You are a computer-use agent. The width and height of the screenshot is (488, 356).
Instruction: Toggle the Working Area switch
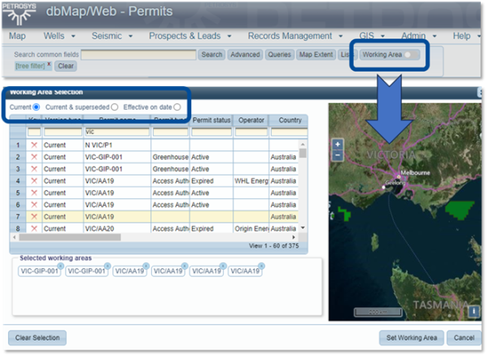tap(411, 54)
